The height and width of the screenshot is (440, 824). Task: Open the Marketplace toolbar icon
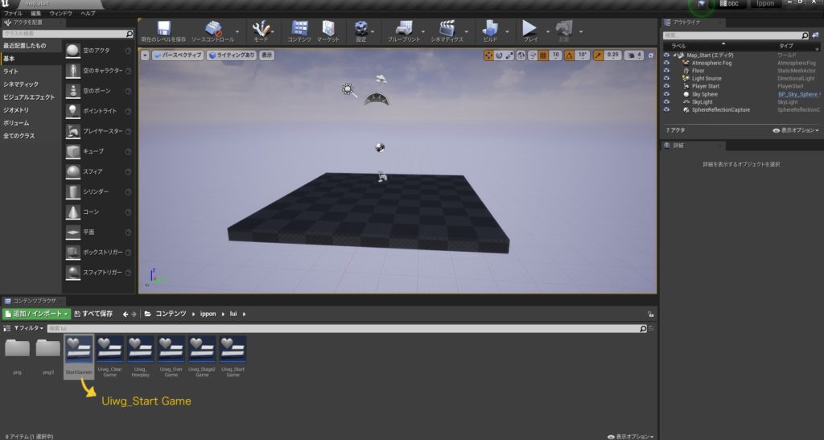click(x=328, y=30)
